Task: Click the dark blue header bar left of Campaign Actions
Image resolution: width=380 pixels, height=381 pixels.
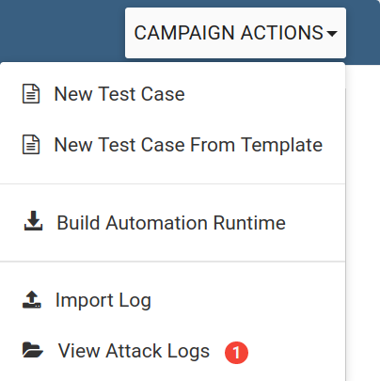Action: pos(62,31)
